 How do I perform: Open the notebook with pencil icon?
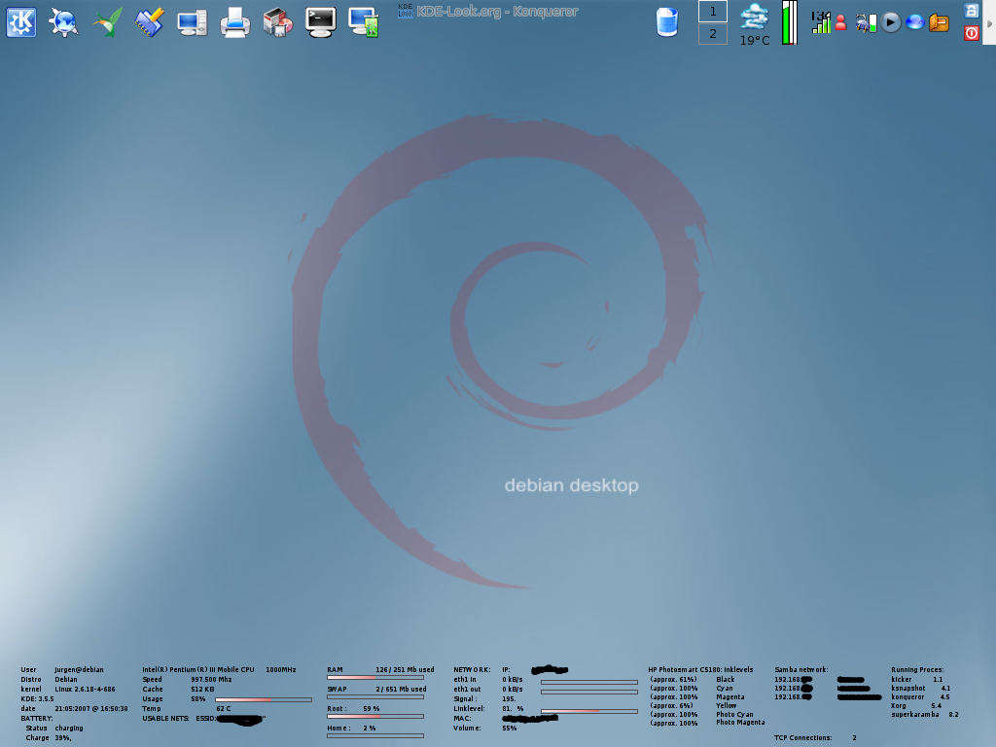point(149,22)
